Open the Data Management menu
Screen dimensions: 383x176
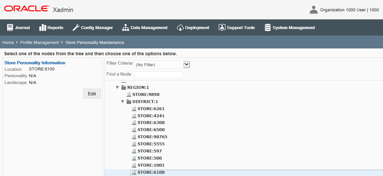pyautogui.click(x=145, y=27)
